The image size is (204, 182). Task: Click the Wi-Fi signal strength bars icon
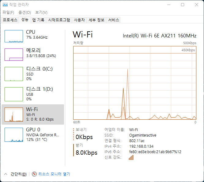(x=131, y=157)
